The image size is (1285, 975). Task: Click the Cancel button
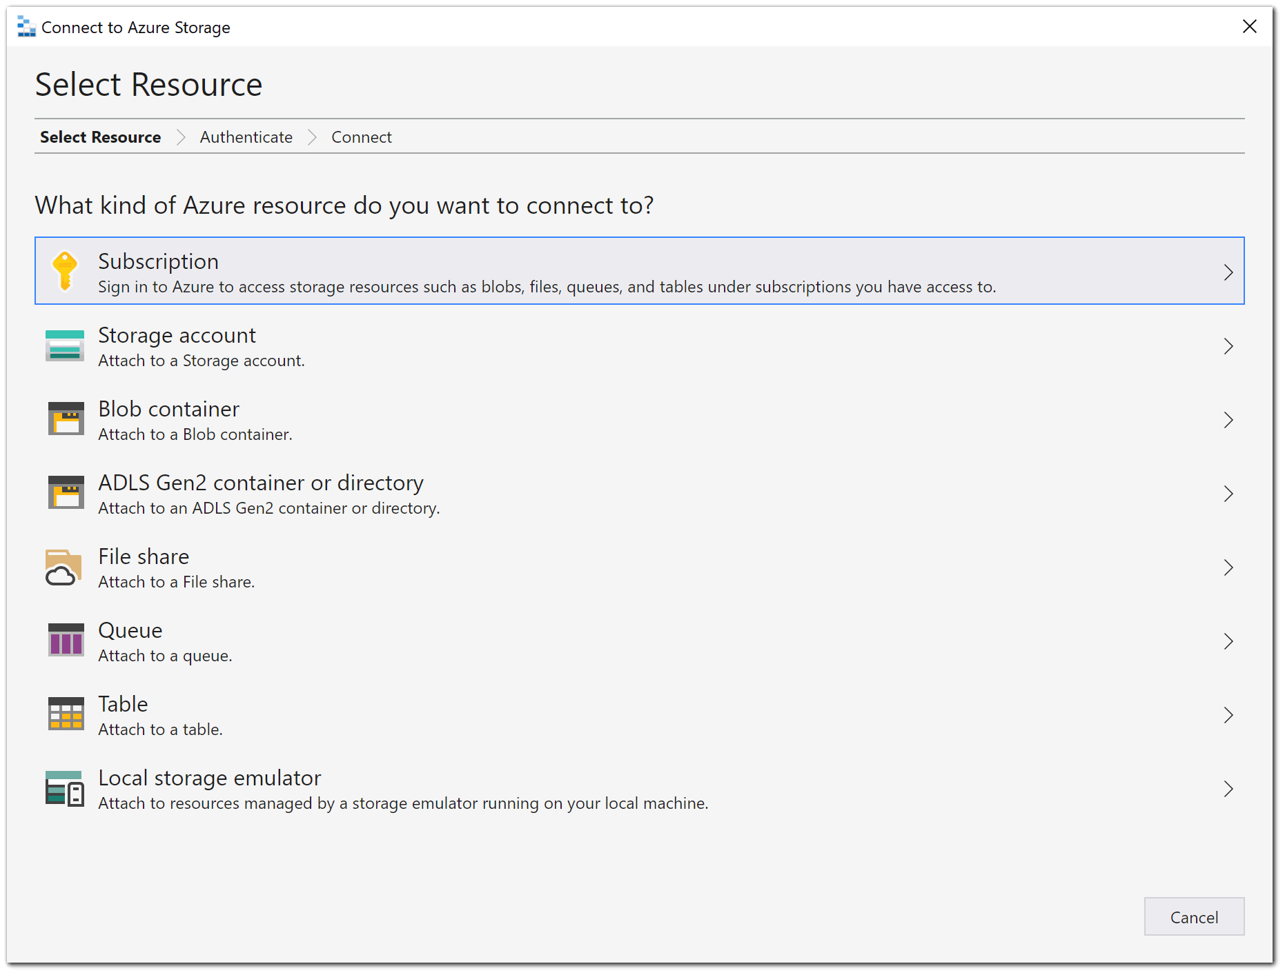pos(1193,917)
